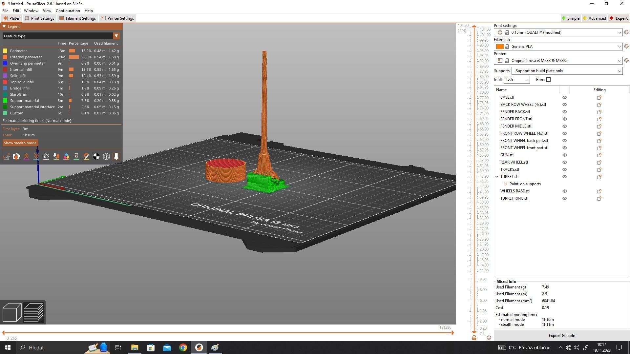The width and height of the screenshot is (630, 354).
Task: Open Infill percentage dropdown
Action: 516,80
